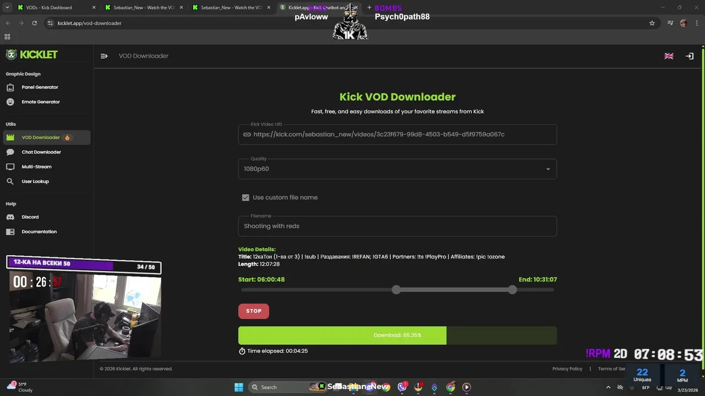Select the VOD Downloader sidebar icon
The height and width of the screenshot is (396, 705).
pos(10,137)
